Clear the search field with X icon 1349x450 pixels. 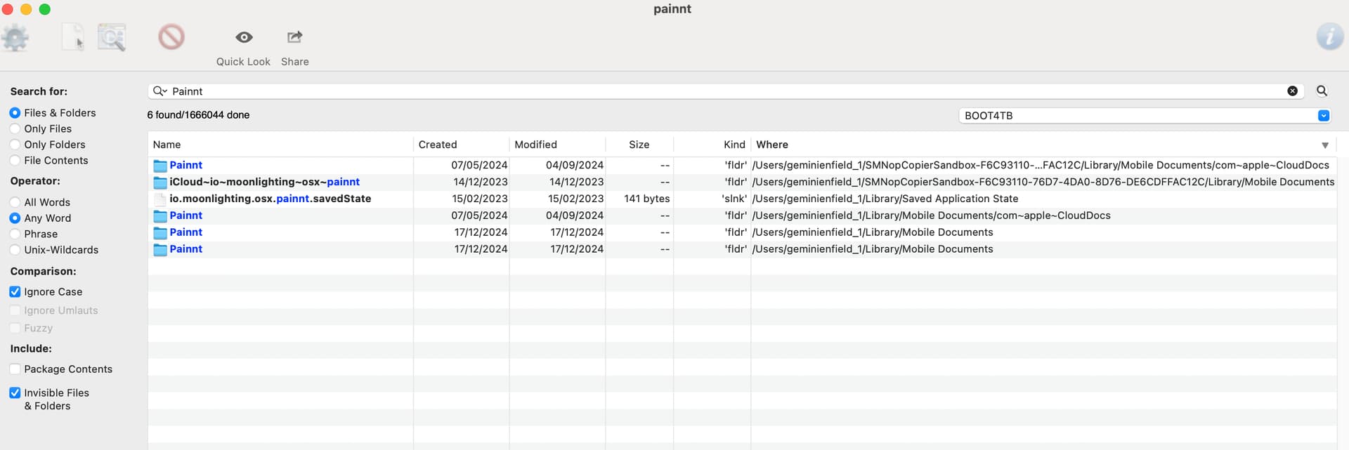(x=1292, y=91)
